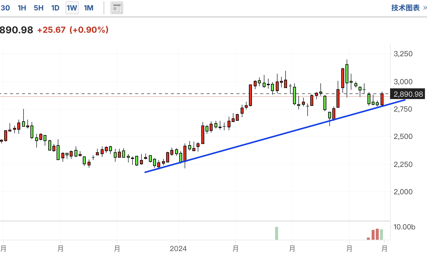Select the 30-minute timeframe tab
This screenshot has width=427, height=257.
(x=5, y=8)
